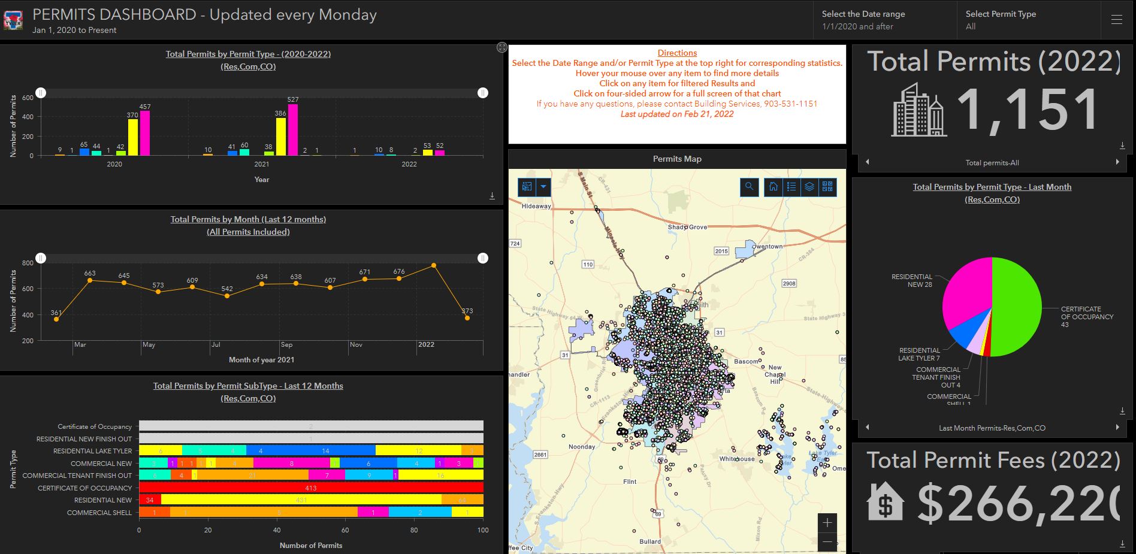Open the map legend list icon

point(791,187)
